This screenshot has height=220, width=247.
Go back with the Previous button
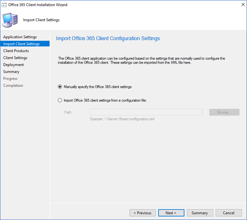[x=142, y=213]
